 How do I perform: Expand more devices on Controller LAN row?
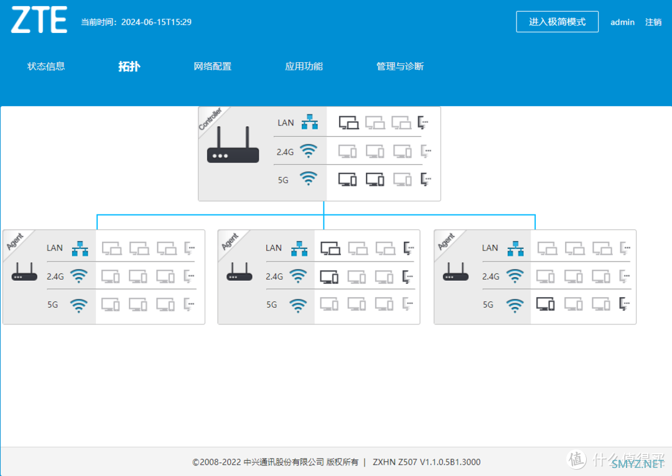[424, 122]
